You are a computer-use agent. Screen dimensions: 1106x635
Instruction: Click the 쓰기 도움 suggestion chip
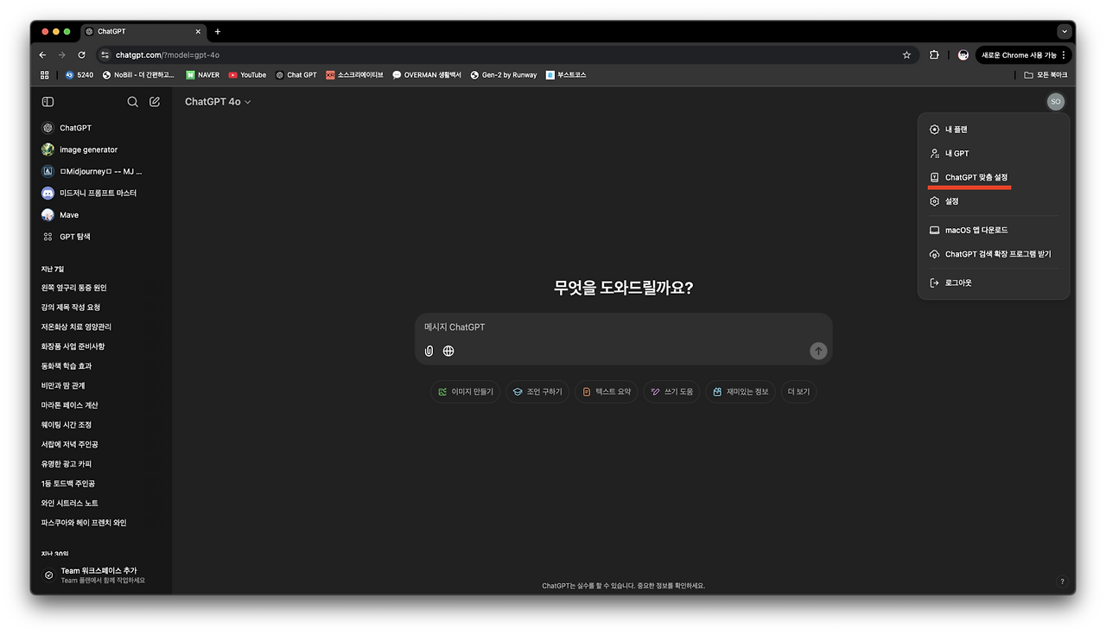point(671,392)
